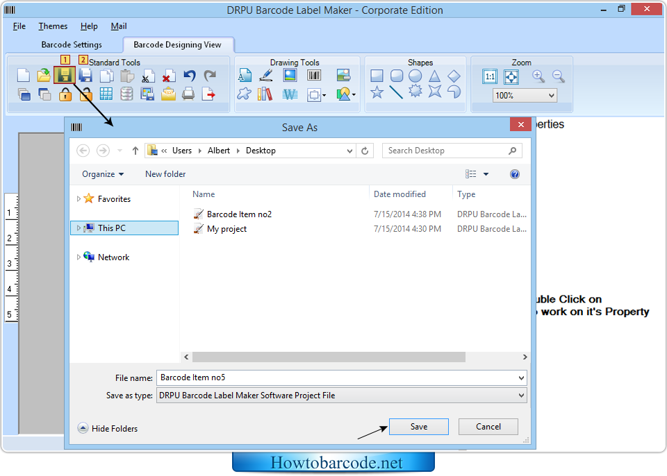Refresh the Desktop folder listing
This screenshot has width=667, height=476.
[x=365, y=151]
